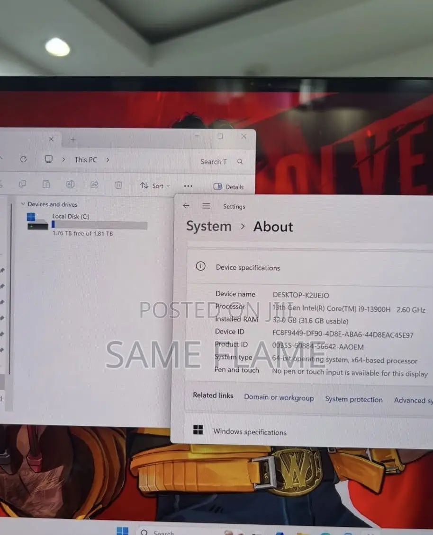Click the Windows logo beside Windows specifications
Screen dimensions: 433x535
pos(198,430)
